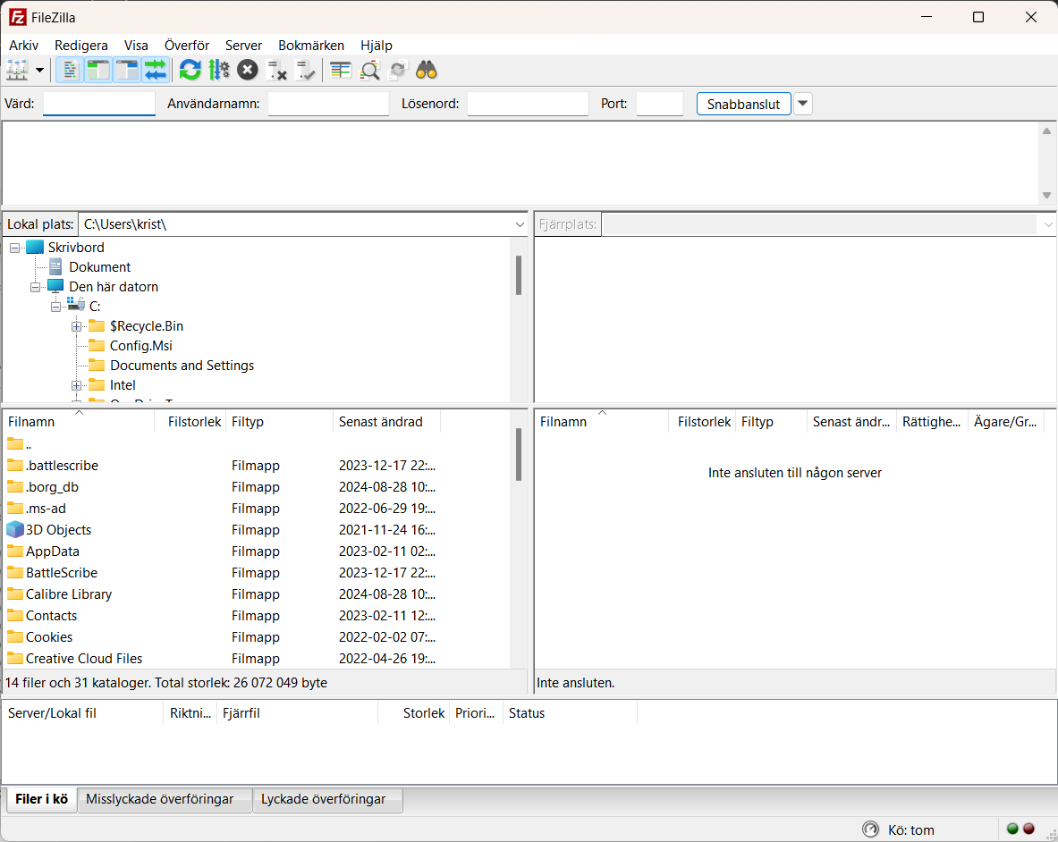Toggle the transfer queue visibility
The image size is (1058, 842).
click(156, 70)
